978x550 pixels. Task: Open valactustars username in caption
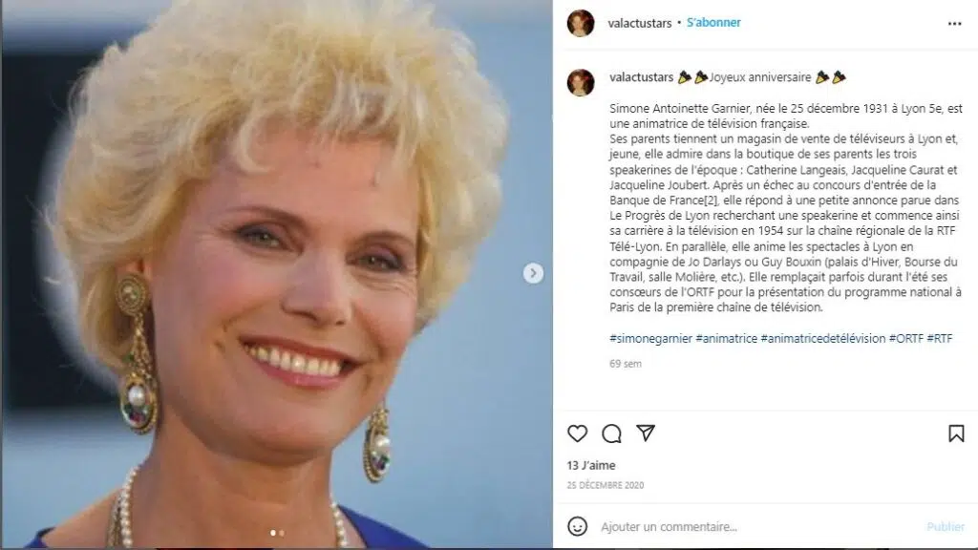[641, 77]
